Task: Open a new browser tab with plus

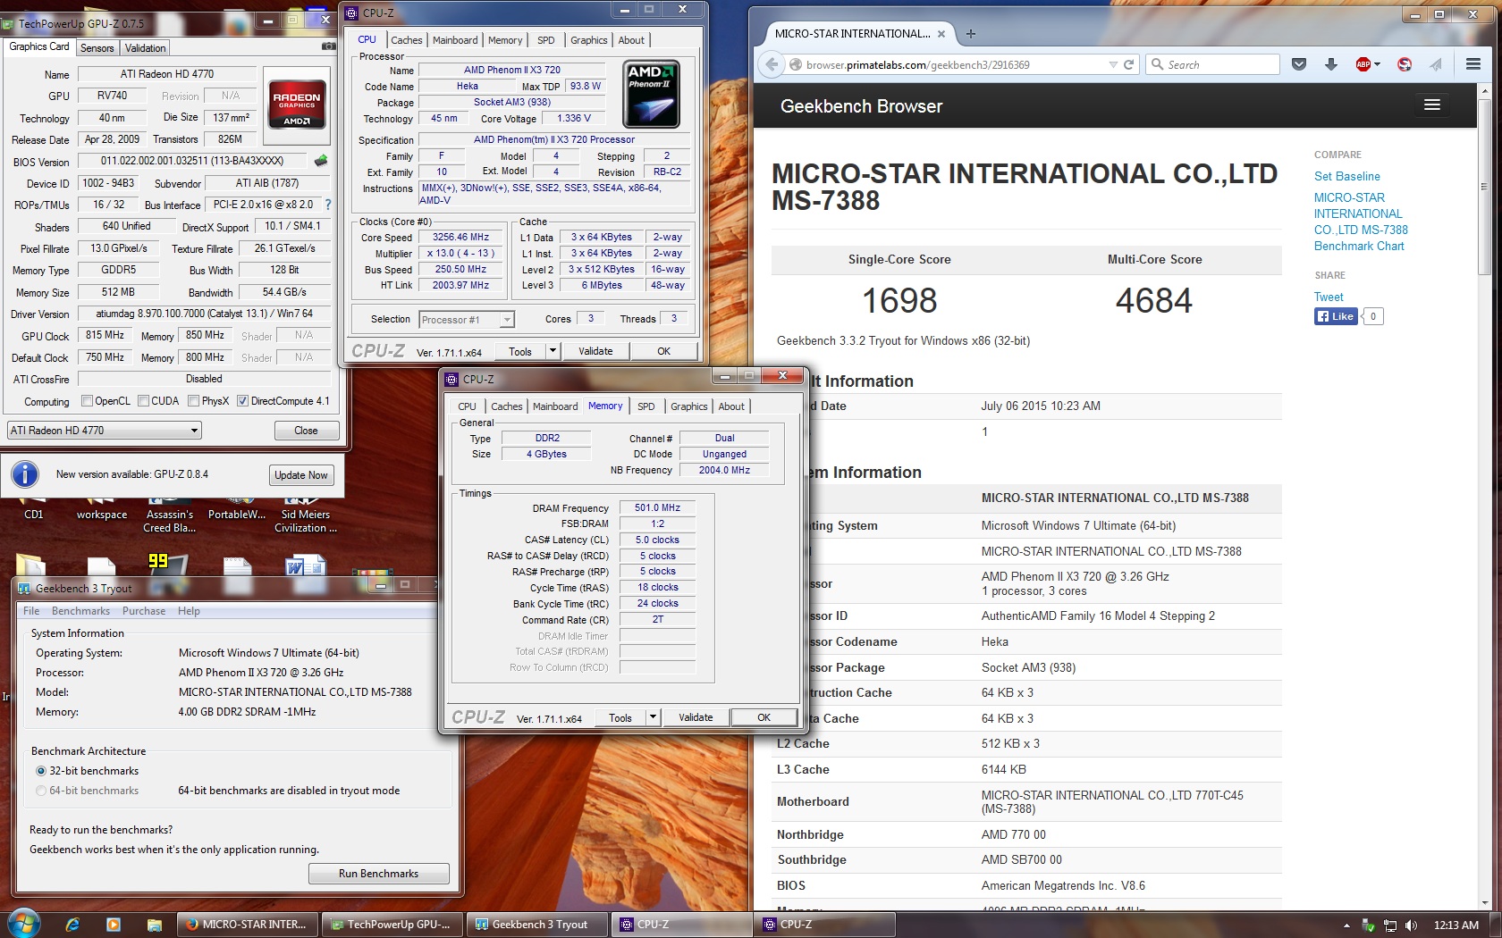Action: 971,34
